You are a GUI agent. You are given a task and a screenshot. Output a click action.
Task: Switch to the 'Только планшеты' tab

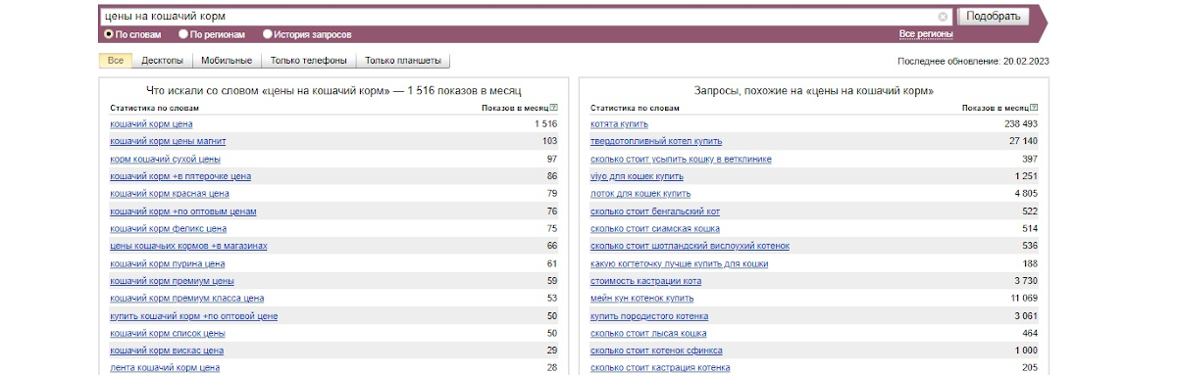[x=403, y=61]
